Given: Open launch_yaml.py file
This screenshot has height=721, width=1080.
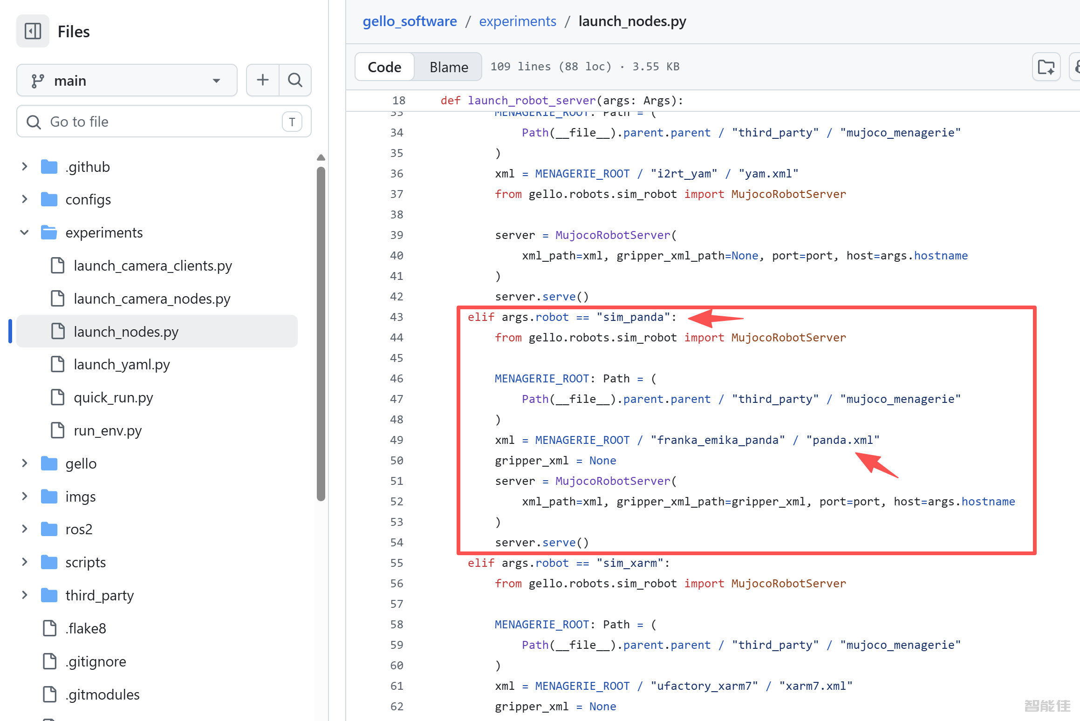Looking at the screenshot, I should [x=122, y=364].
